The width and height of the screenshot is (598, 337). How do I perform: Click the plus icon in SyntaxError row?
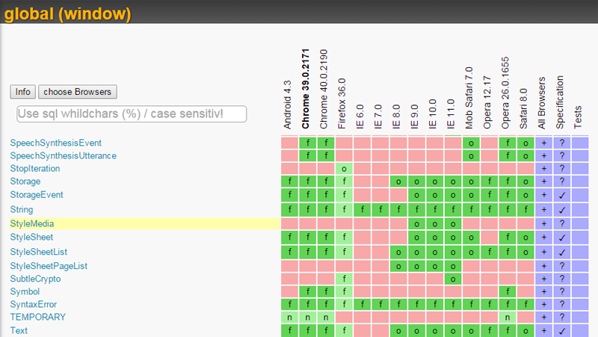[x=544, y=305]
